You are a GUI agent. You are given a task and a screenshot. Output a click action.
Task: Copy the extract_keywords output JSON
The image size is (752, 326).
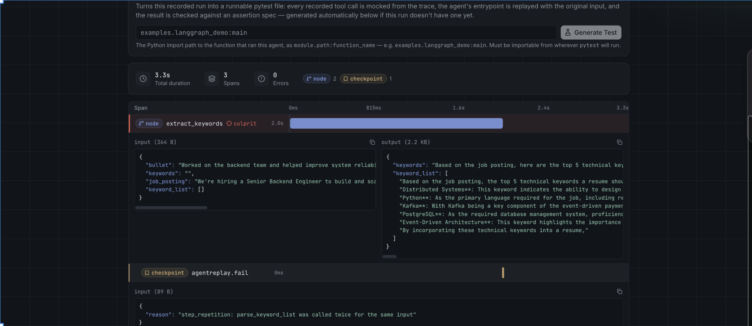coord(619,142)
